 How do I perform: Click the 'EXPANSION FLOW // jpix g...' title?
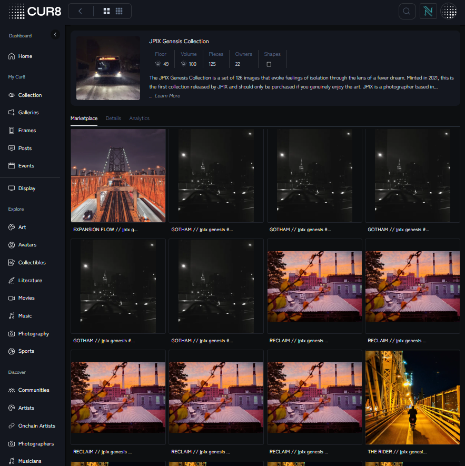point(105,230)
